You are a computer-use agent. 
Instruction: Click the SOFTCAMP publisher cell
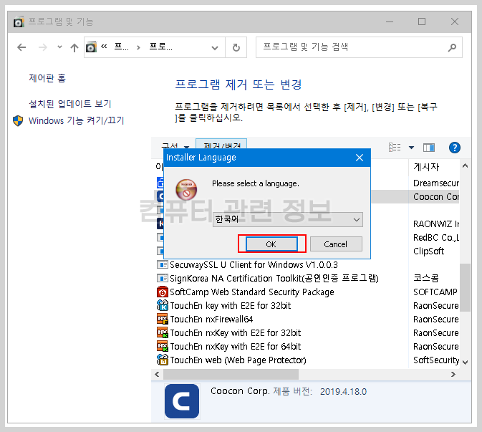click(435, 292)
